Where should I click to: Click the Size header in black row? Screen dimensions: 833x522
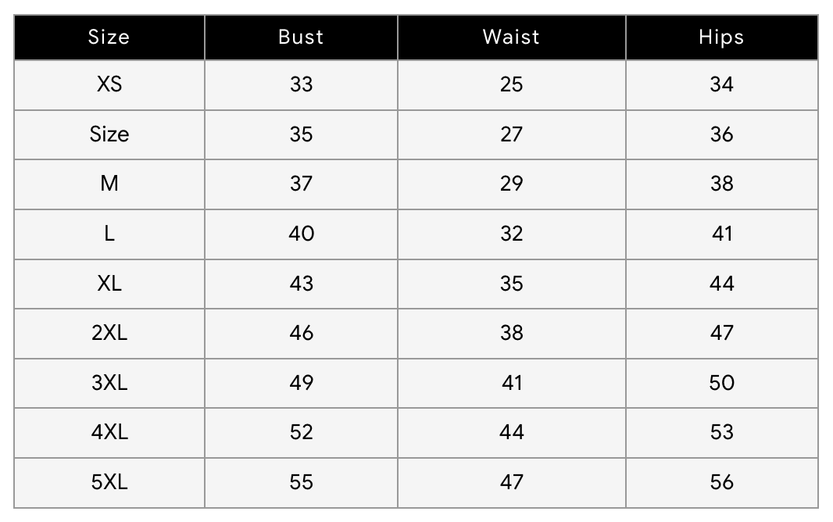point(109,38)
